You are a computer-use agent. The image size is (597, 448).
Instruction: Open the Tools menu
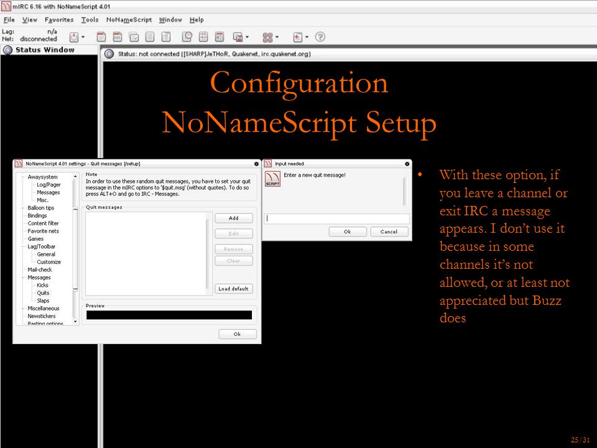point(90,20)
